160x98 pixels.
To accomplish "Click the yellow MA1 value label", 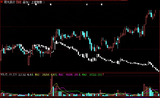I will [45, 75].
